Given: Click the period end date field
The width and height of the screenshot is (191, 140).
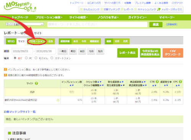Looking at the screenshot, I should point(45,51).
